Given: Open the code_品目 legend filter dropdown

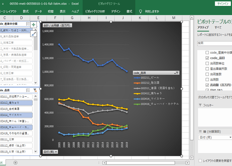Looking at the screenshot, I should point(177,73).
